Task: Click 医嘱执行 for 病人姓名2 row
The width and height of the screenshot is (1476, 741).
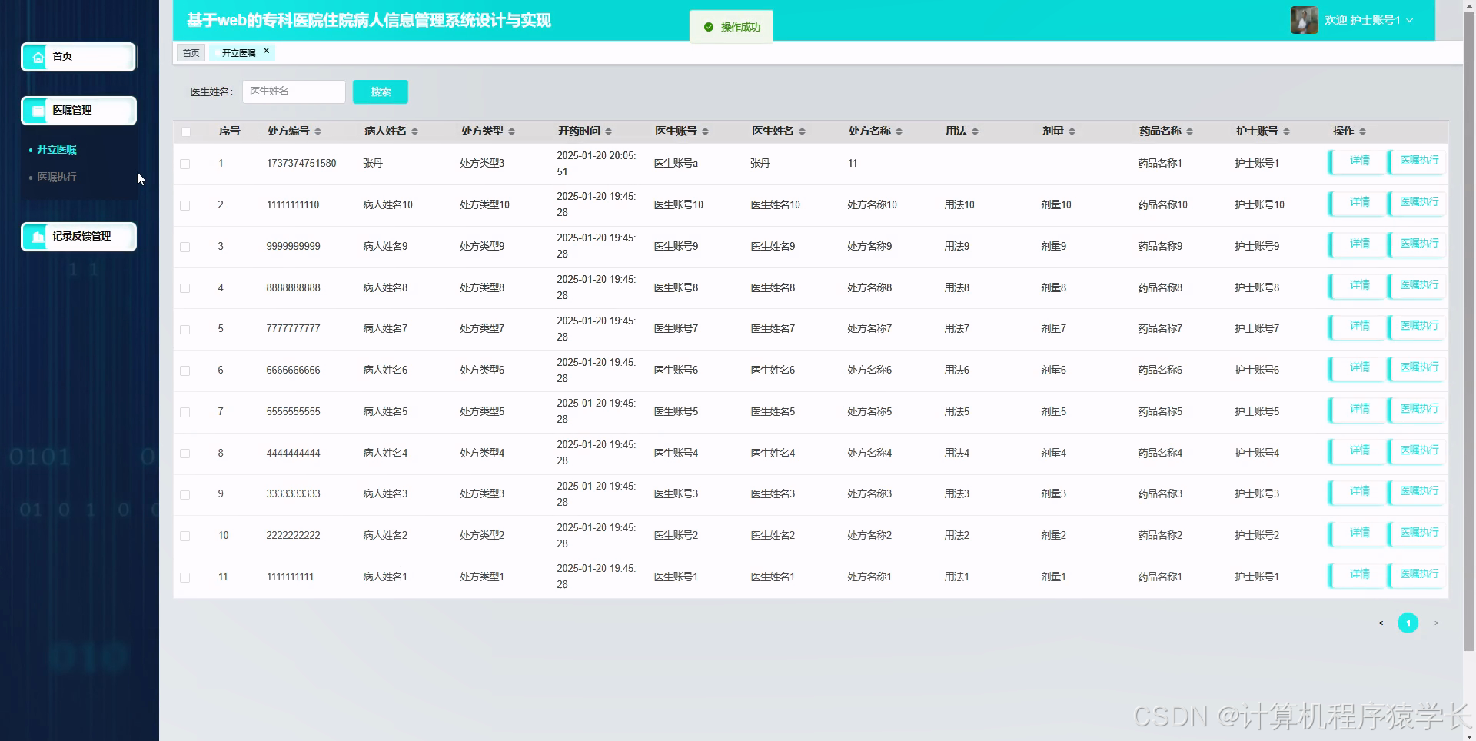Action: coord(1417,533)
